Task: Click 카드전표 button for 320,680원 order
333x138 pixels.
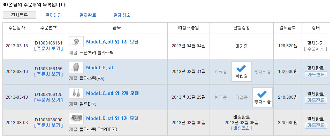Action: (x=316, y=125)
